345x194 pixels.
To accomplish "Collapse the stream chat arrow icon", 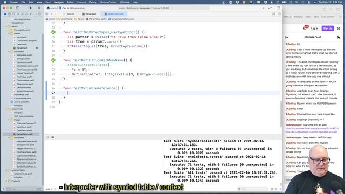I will pyautogui.click(x=286, y=37).
